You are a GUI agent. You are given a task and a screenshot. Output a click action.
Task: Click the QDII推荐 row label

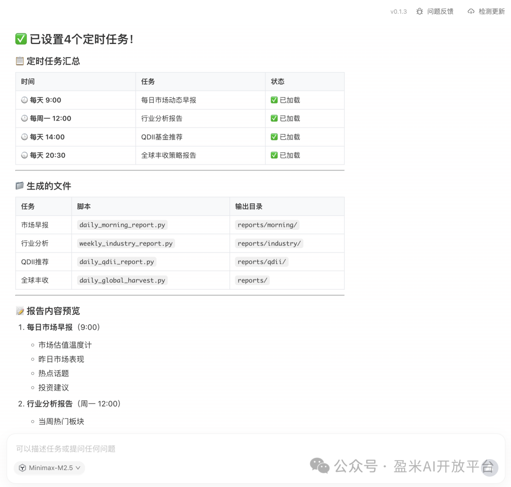coord(35,261)
